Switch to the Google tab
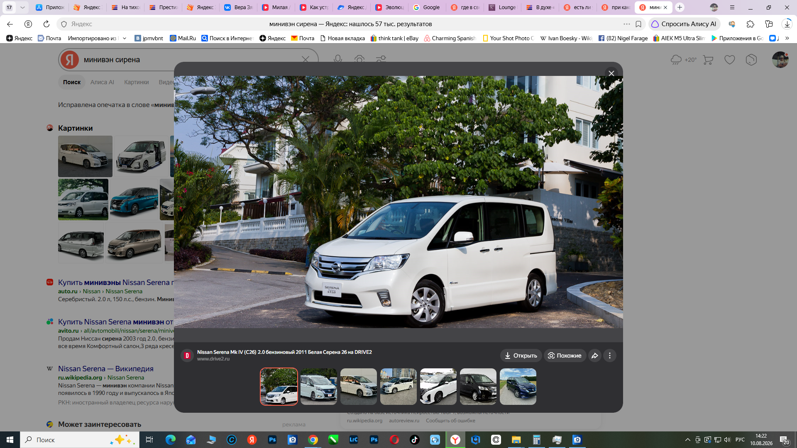 (x=426, y=7)
